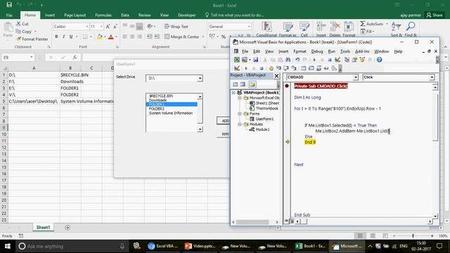The width and height of the screenshot is (450, 253).
Task: Open the Insert menu in VBA editor
Action: tap(283, 51)
